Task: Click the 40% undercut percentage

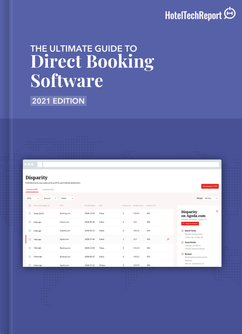Action: 148,213
